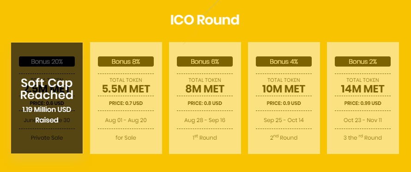Select the 10M MET token amount
411x172 pixels.
[x=284, y=89]
